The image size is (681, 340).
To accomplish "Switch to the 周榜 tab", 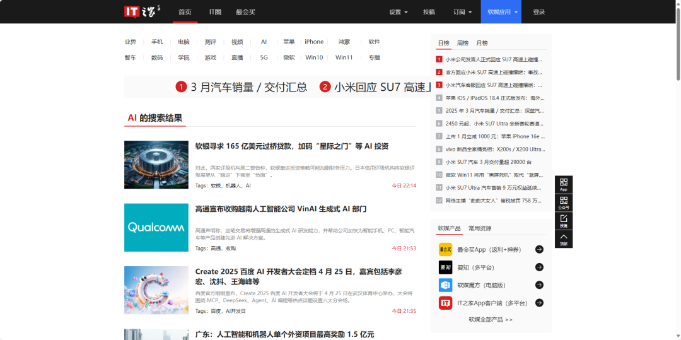I will pos(463,43).
